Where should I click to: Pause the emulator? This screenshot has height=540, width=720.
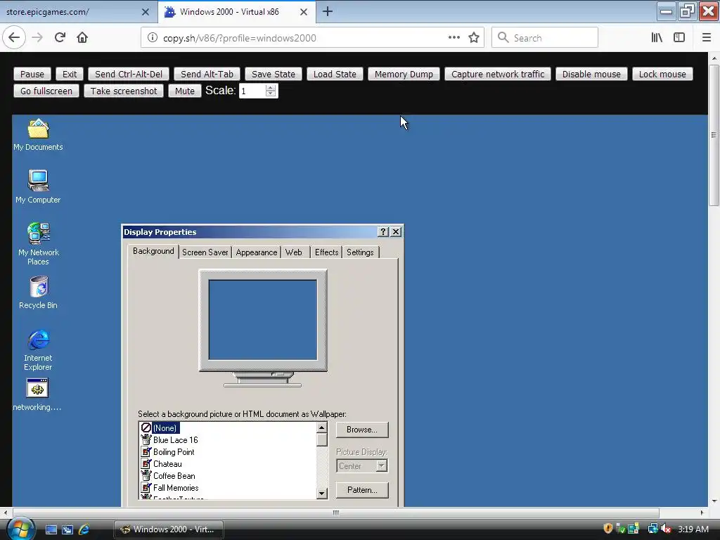(32, 74)
